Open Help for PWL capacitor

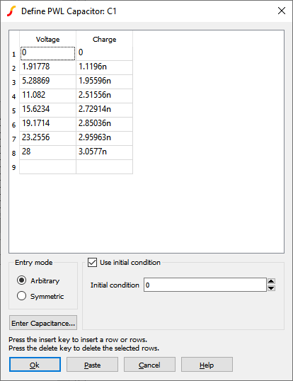[207, 365]
